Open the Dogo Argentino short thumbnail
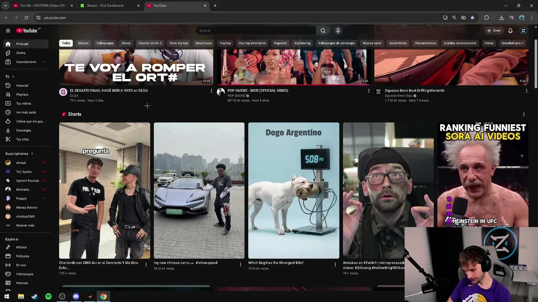This screenshot has height=302, width=538. click(x=294, y=190)
